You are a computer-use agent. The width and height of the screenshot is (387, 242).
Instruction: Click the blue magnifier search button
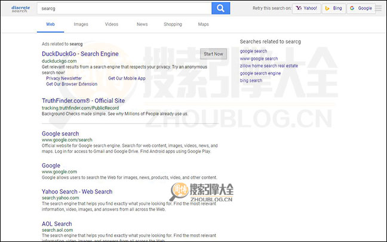[x=220, y=8]
